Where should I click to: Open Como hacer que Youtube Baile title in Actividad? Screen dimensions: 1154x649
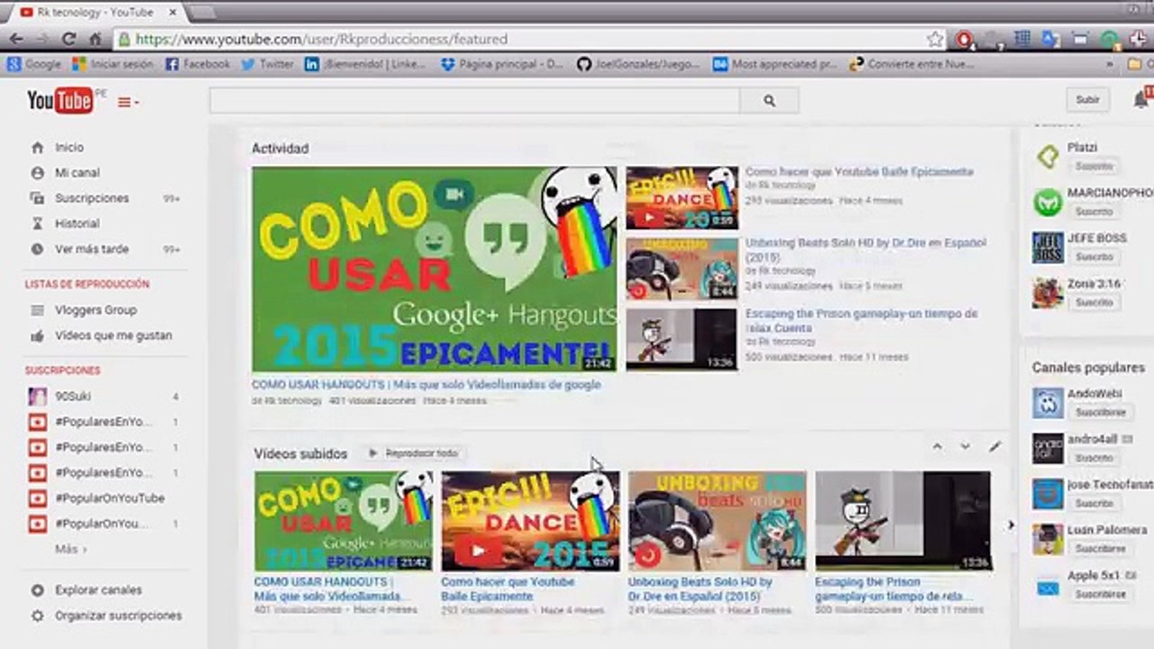click(x=859, y=171)
